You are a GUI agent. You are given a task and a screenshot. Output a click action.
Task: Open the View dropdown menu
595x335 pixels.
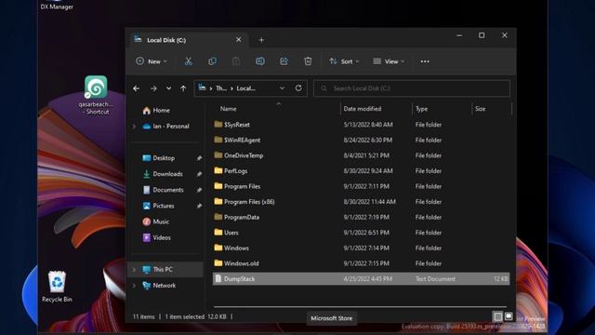389,61
